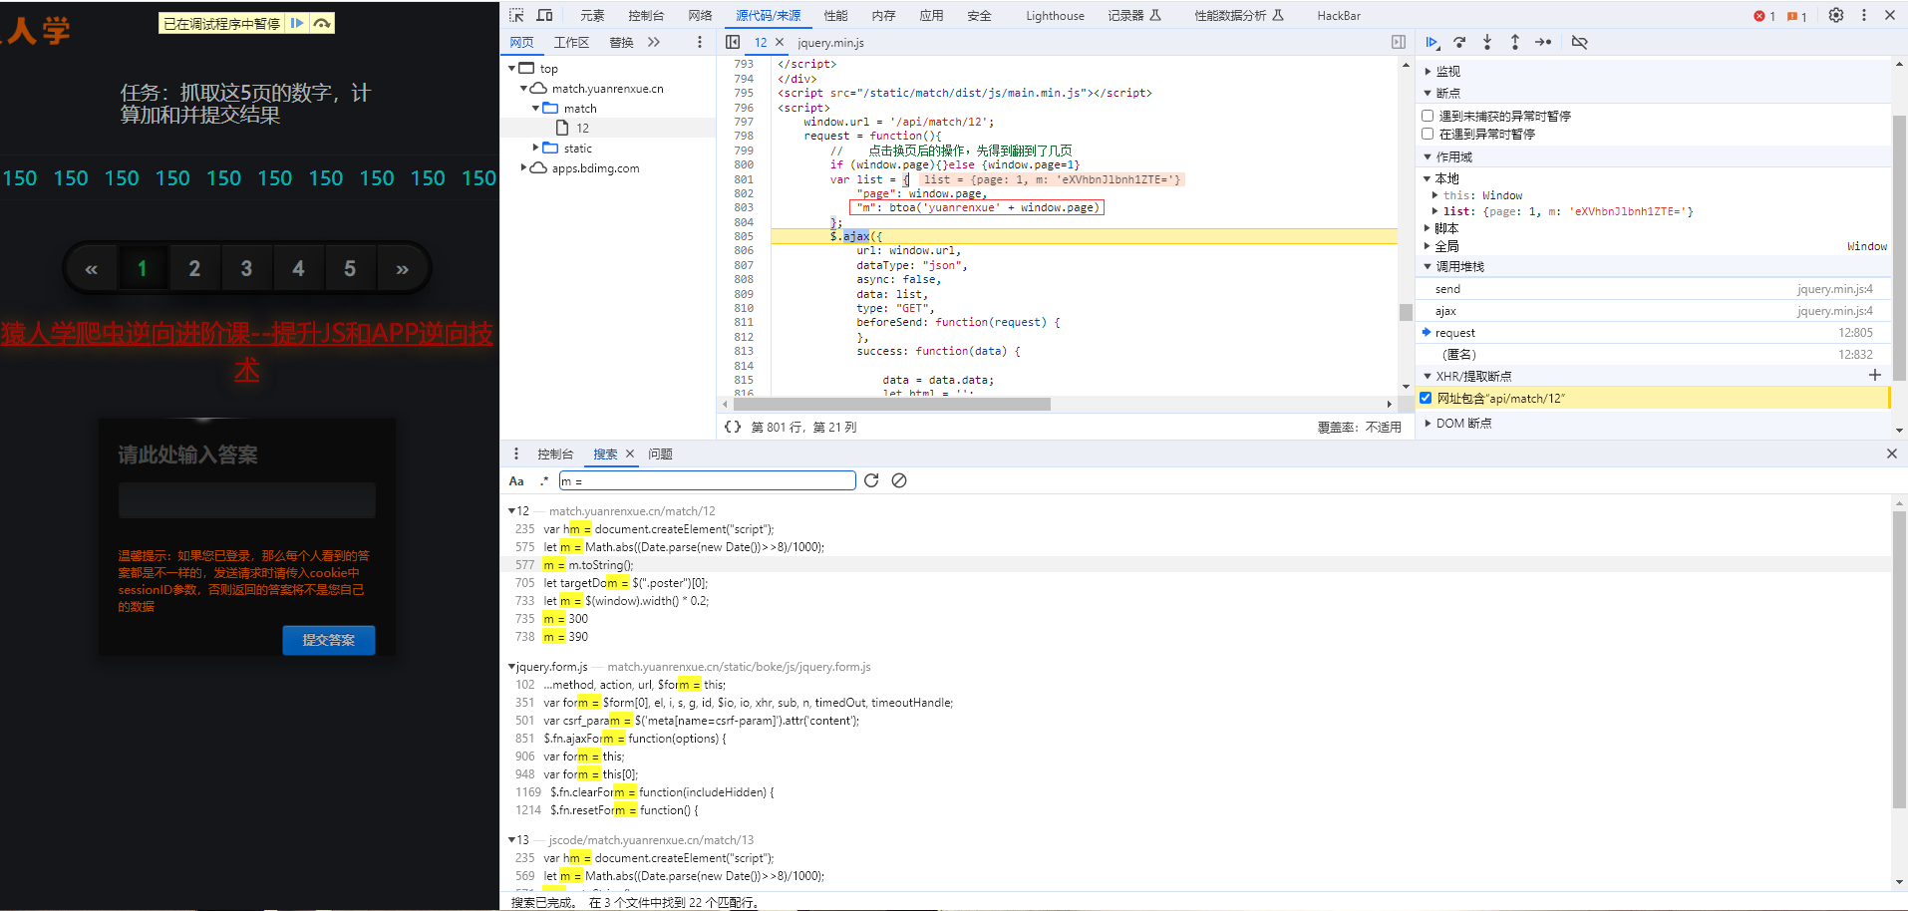Image resolution: width=1908 pixels, height=911 pixels.
Task: Click the code editor horizontal scrollbar
Action: (891, 404)
